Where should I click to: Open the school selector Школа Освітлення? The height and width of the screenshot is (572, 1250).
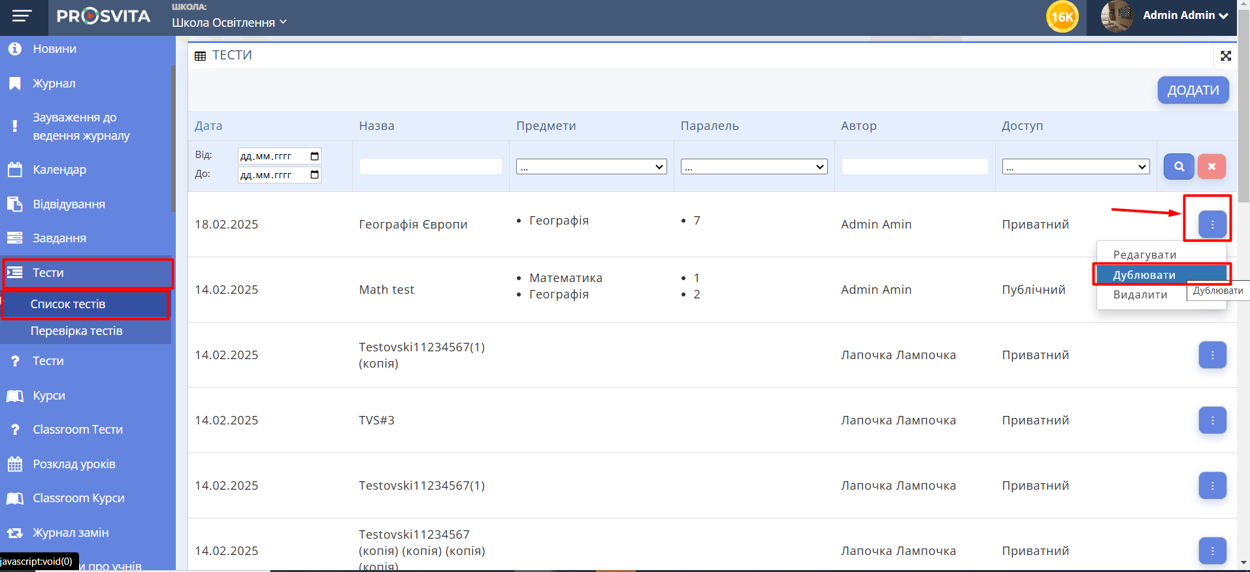229,22
